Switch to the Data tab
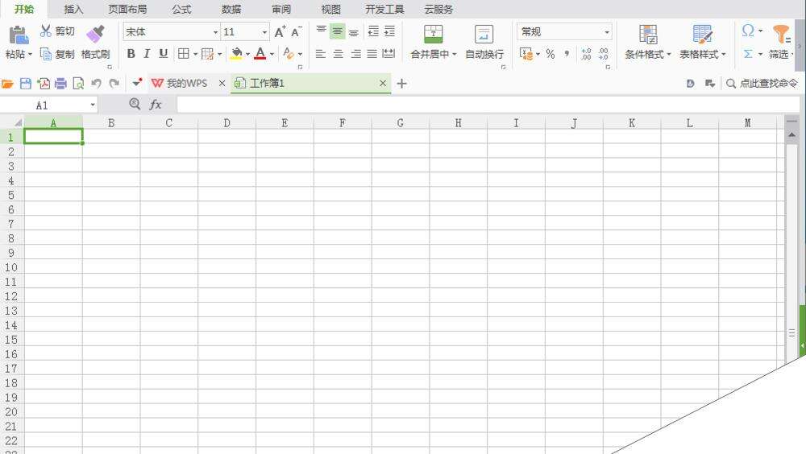The height and width of the screenshot is (454, 806). [231, 9]
